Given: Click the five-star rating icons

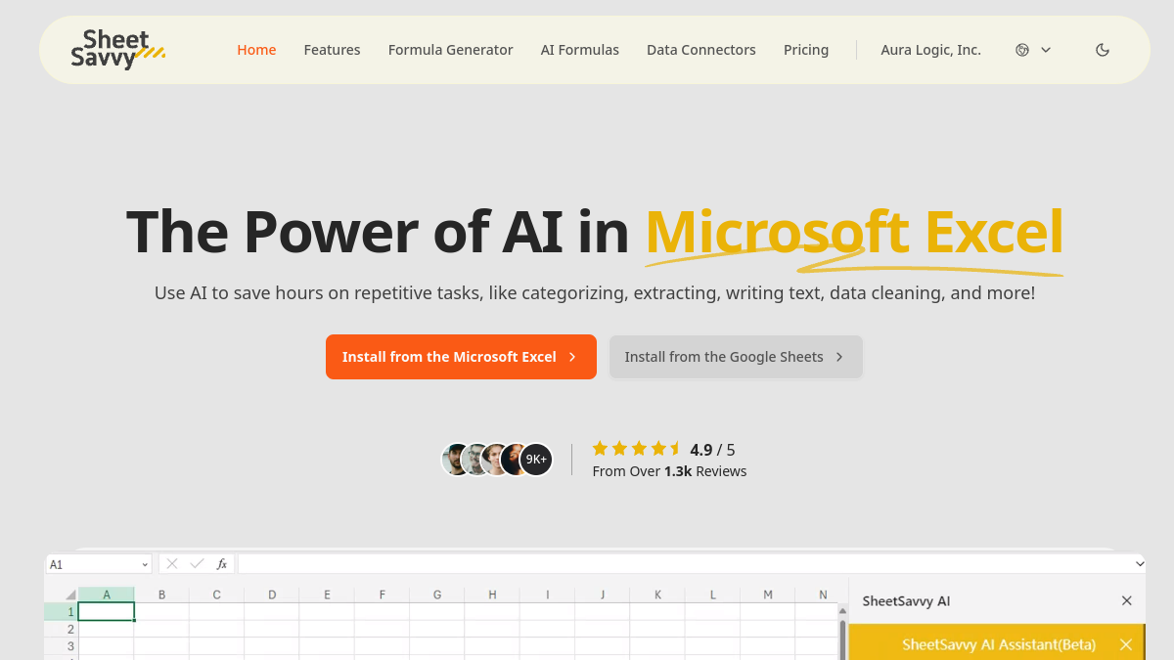Looking at the screenshot, I should coord(637,449).
